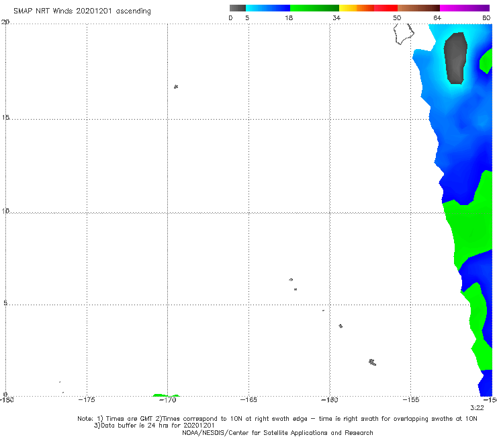The image size is (497, 437).
Task: Click the gray 0-5 segment of the color bar
Action: coord(238,8)
